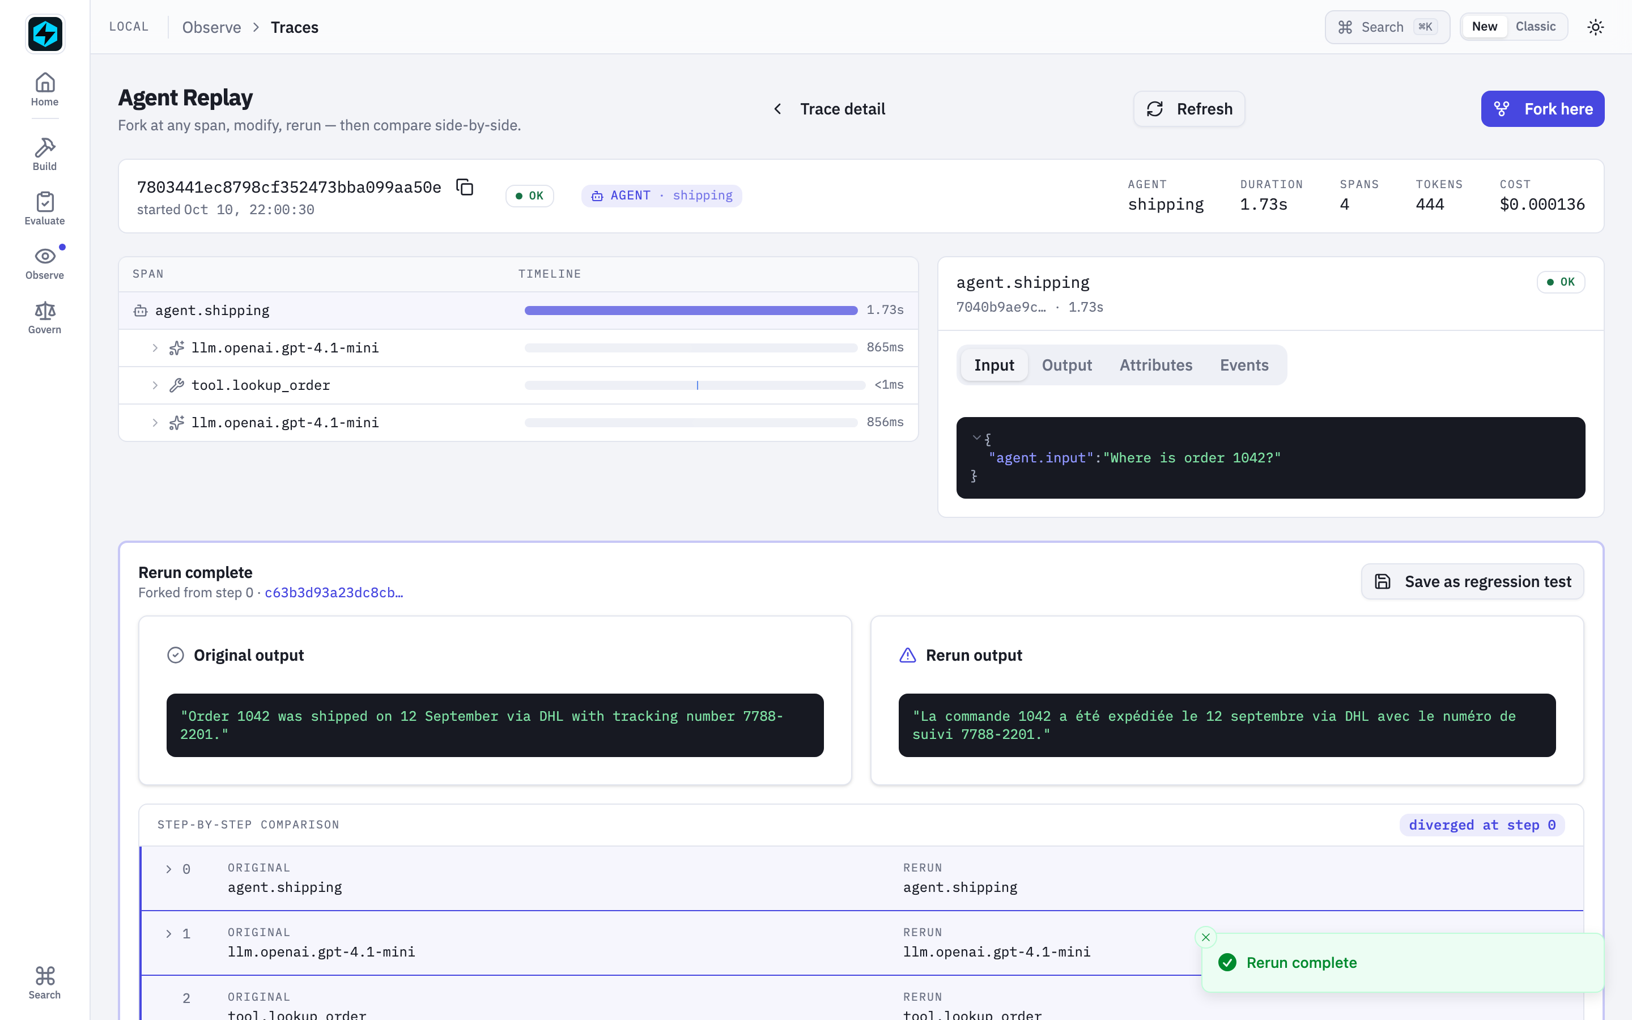Select the agent.shipping span row
1632x1020 pixels.
518,311
